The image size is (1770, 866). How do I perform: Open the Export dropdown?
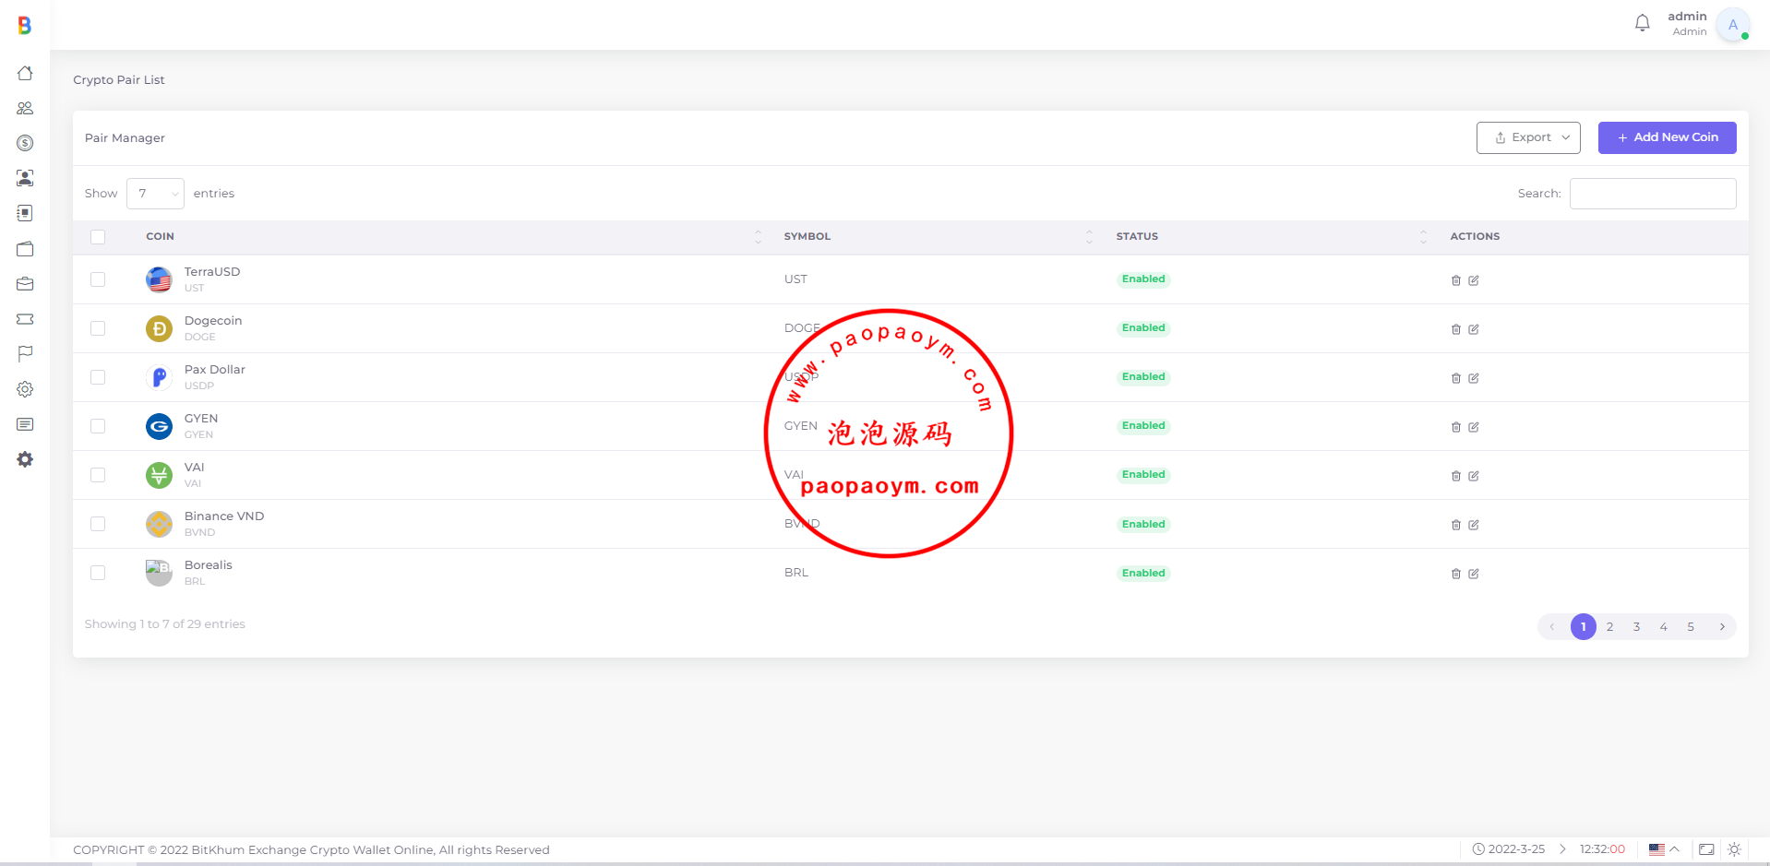1528,137
